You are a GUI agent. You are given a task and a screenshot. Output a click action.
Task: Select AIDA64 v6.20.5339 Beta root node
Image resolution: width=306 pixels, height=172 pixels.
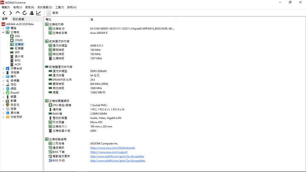click(20, 24)
